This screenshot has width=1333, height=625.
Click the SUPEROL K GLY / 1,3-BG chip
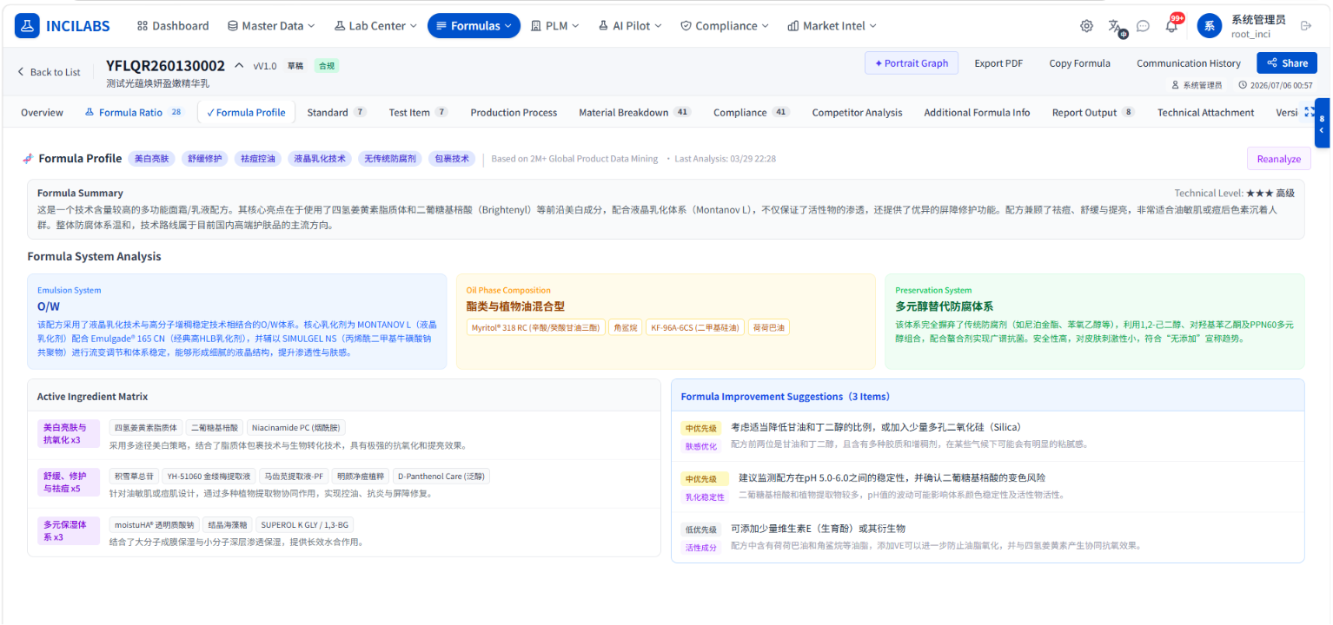[304, 524]
